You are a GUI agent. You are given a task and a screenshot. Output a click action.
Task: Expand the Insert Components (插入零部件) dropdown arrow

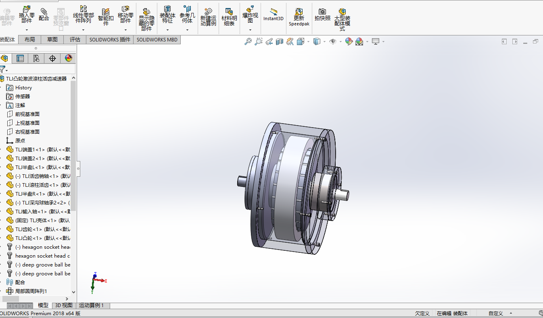(27, 30)
